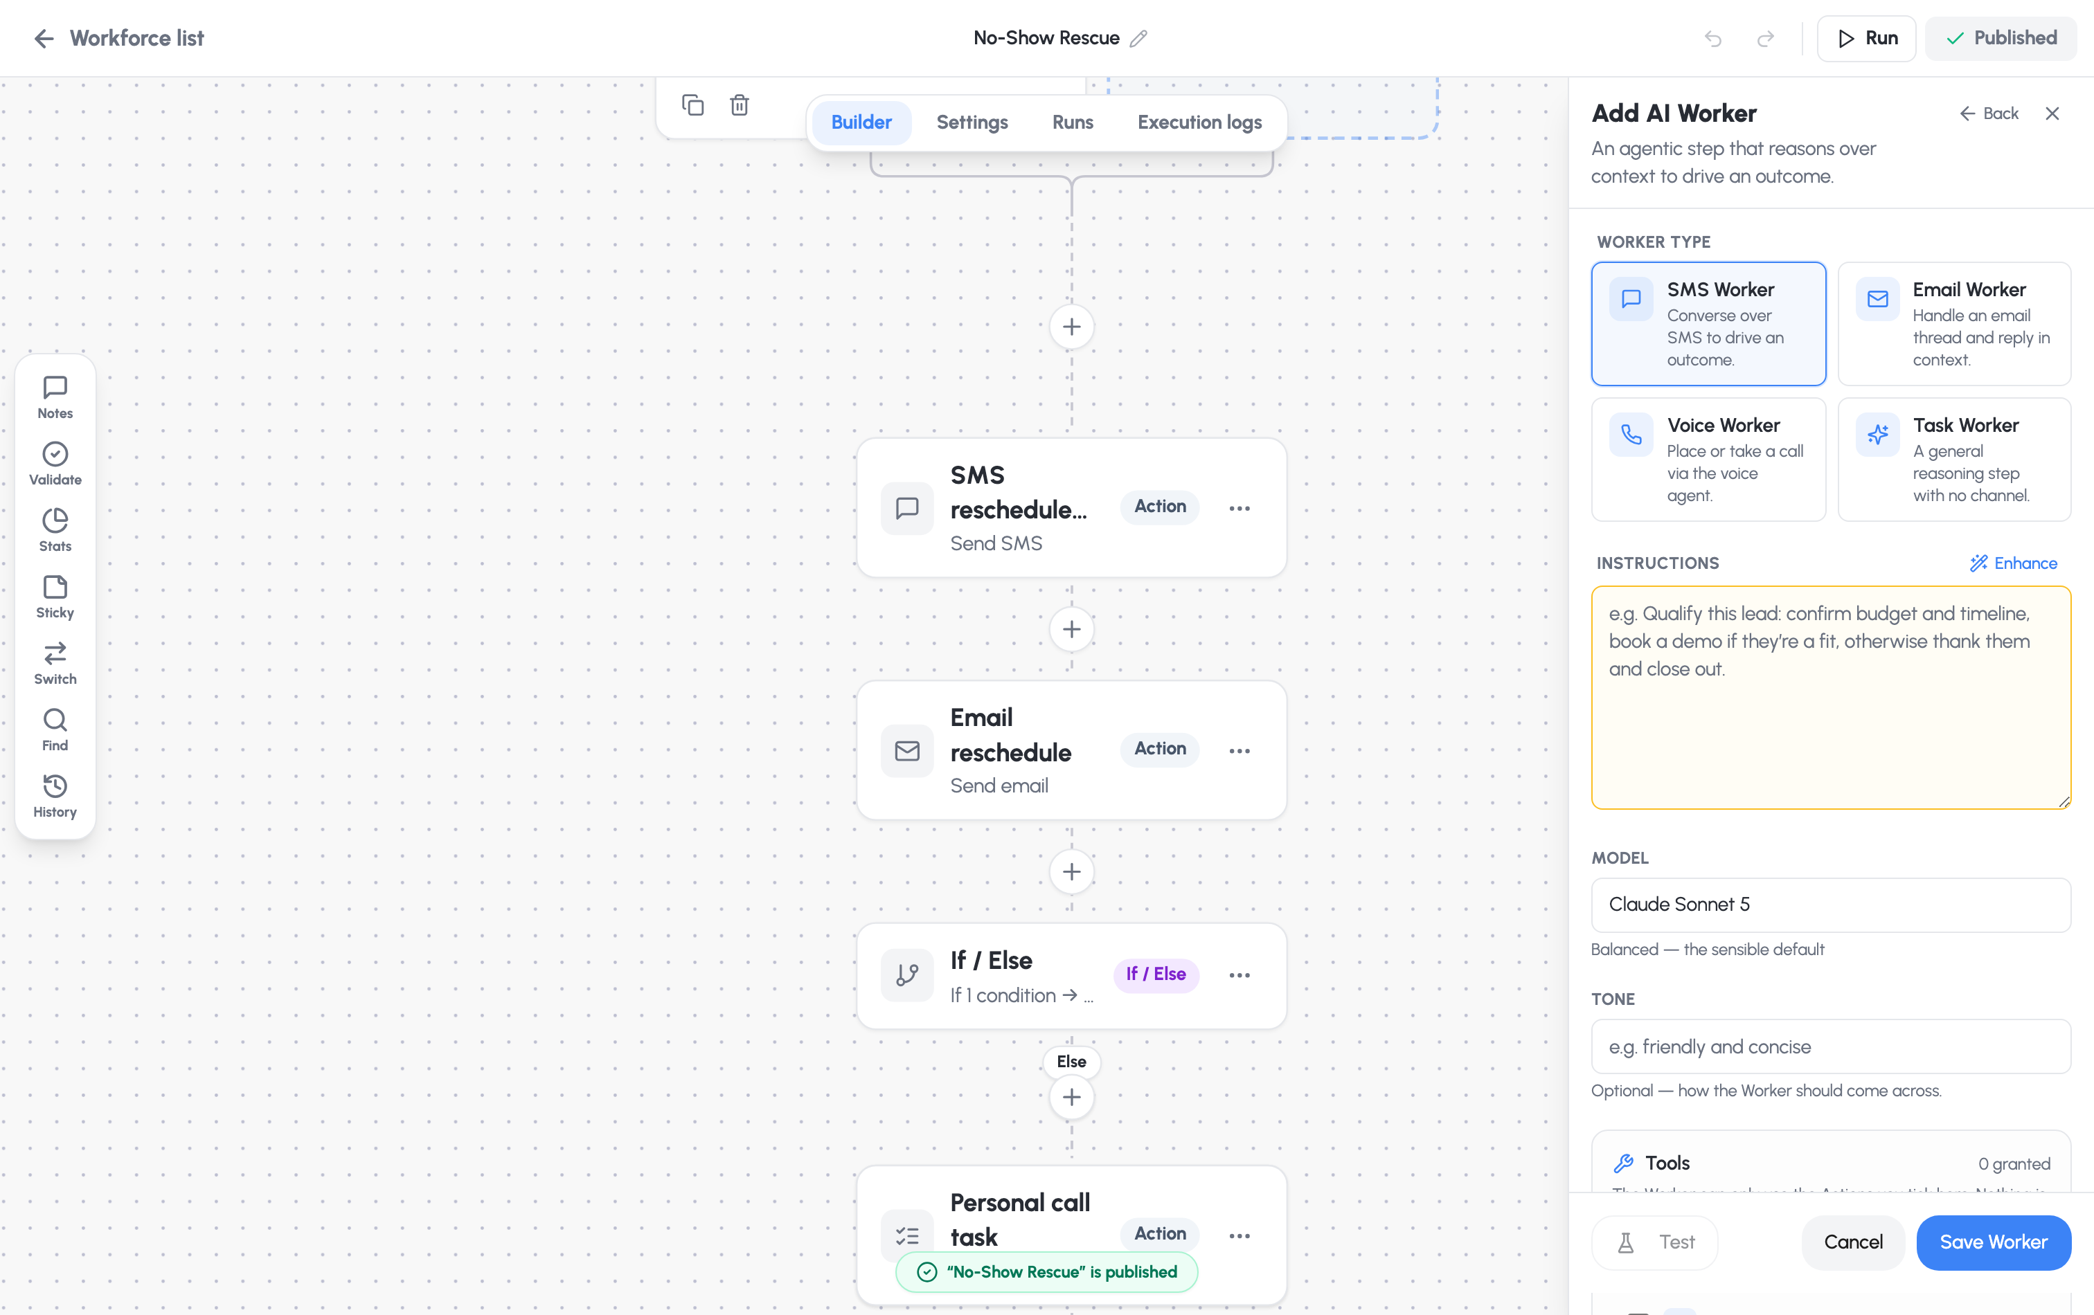Click the Personal call task checklist icon
The width and height of the screenshot is (2094, 1315).
pyautogui.click(x=907, y=1235)
